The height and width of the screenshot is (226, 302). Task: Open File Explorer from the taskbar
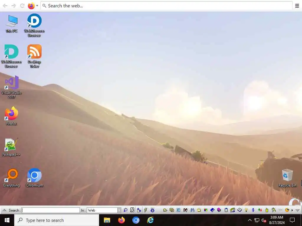click(107, 220)
